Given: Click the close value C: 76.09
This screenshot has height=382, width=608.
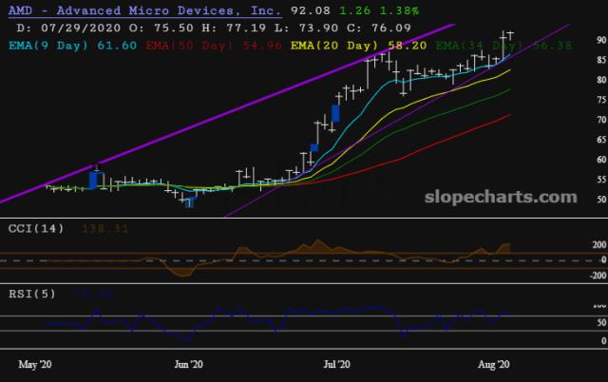Looking at the screenshot, I should pyautogui.click(x=379, y=28).
